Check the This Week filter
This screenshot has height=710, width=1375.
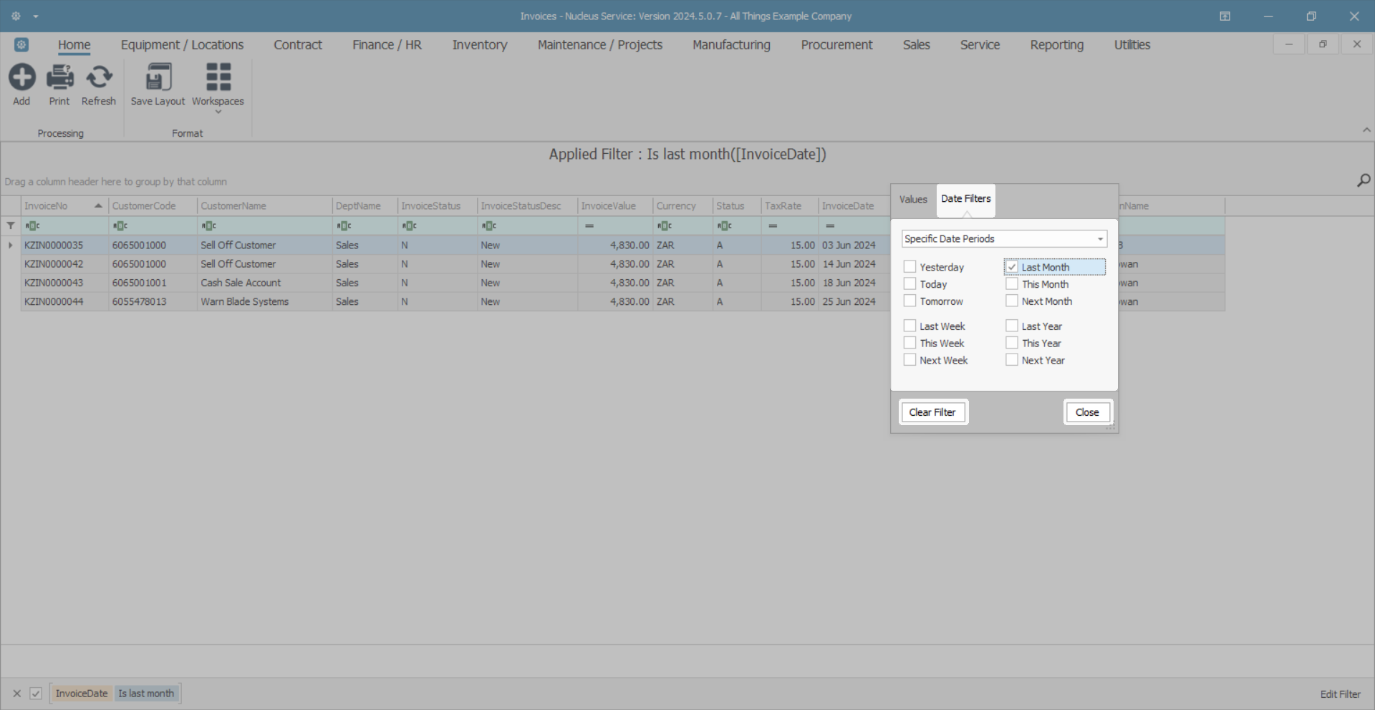pyautogui.click(x=910, y=344)
